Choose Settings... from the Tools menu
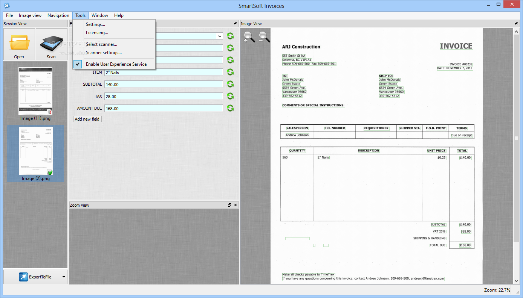This screenshot has width=523, height=298. (x=114, y=24)
